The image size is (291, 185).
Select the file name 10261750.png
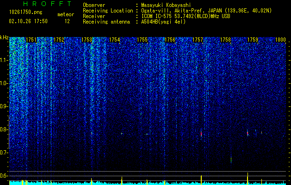(26, 12)
